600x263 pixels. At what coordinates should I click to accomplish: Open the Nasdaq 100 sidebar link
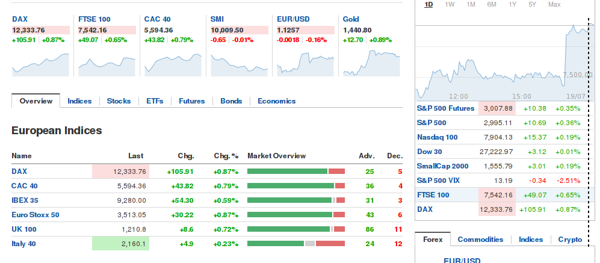[x=438, y=137]
